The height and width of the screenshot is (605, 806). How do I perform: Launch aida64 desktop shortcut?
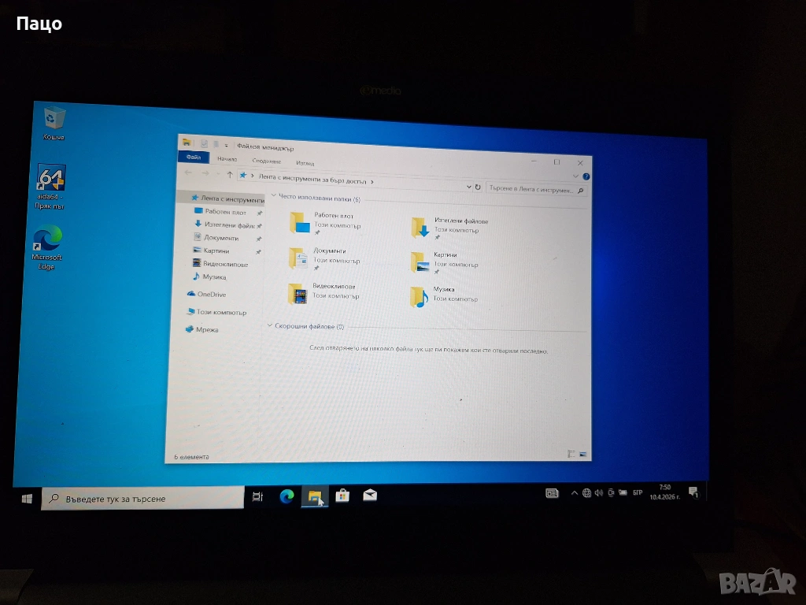[51, 180]
